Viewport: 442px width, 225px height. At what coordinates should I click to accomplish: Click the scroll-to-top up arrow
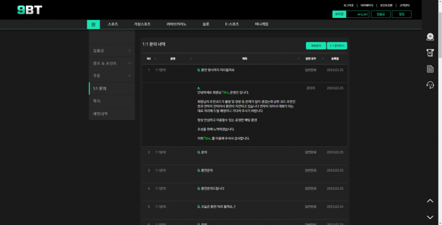tap(430, 201)
